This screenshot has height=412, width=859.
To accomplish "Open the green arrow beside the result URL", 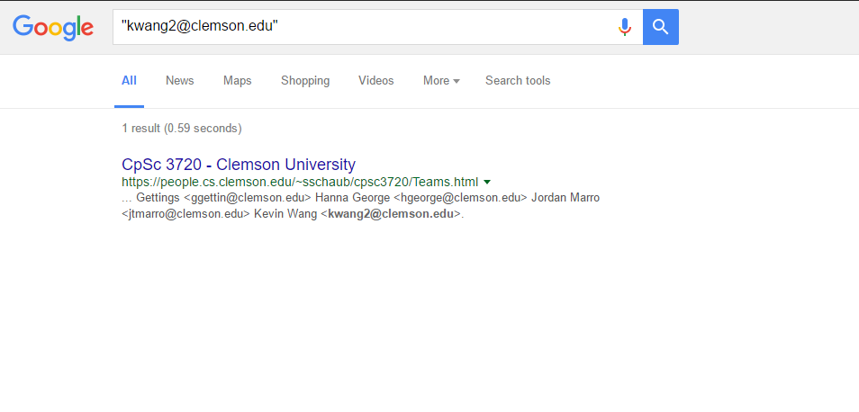I will (x=487, y=182).
